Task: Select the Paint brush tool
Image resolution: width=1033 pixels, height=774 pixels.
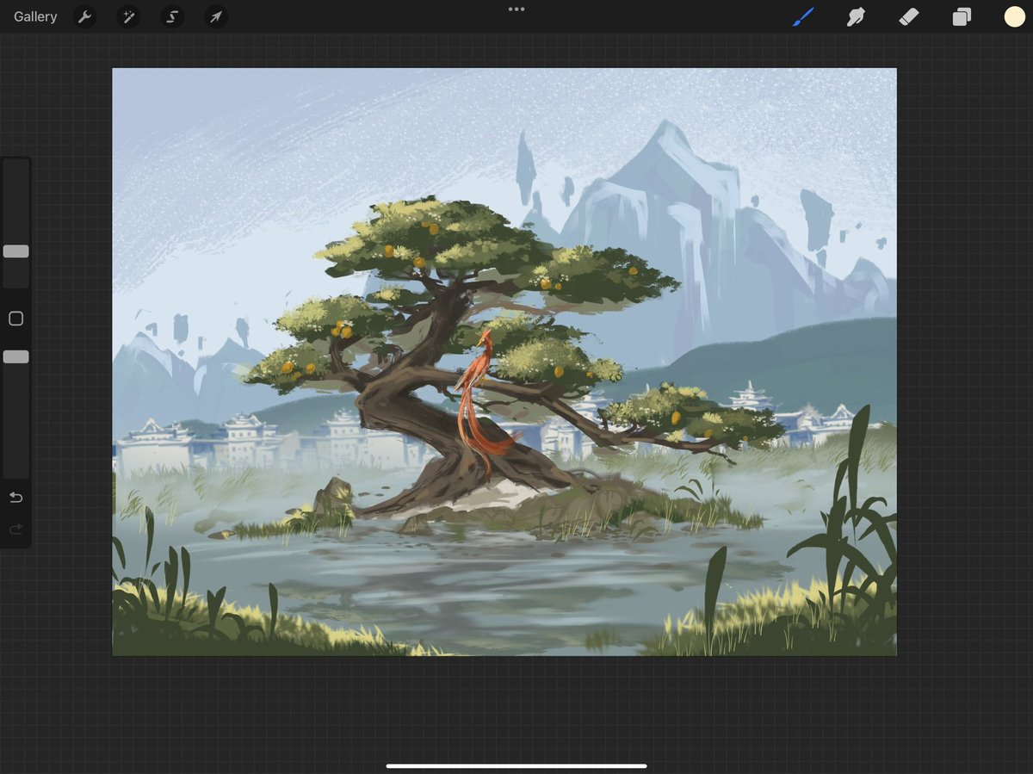Action: [x=803, y=16]
